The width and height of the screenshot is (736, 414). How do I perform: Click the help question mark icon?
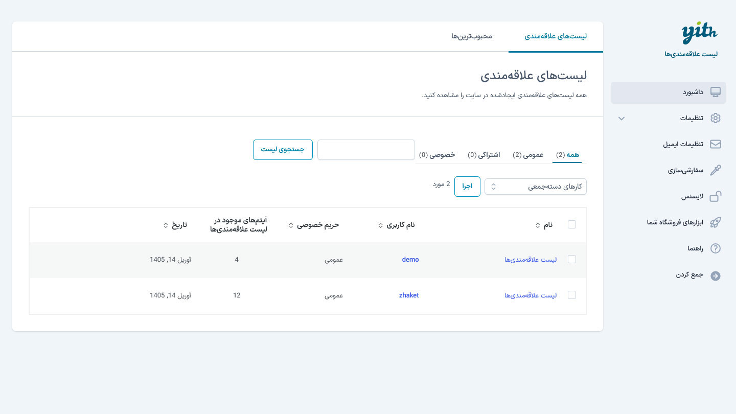[716, 248]
